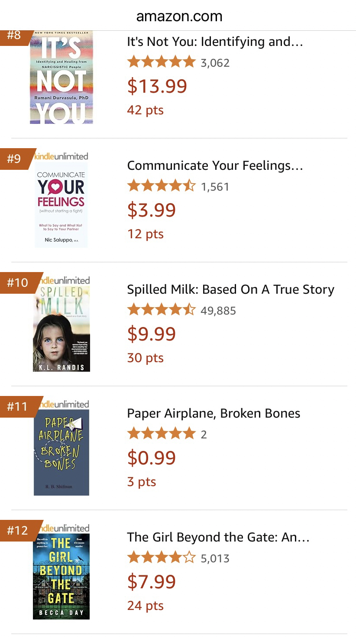
Task: Tap "Paper Airplane, Broken Bones" title link
Action: click(x=214, y=413)
